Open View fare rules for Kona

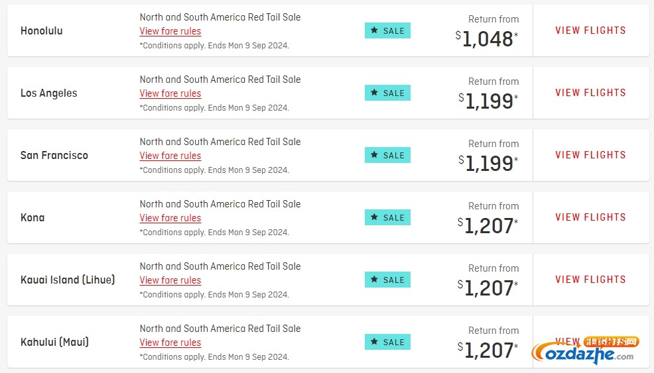click(x=170, y=218)
